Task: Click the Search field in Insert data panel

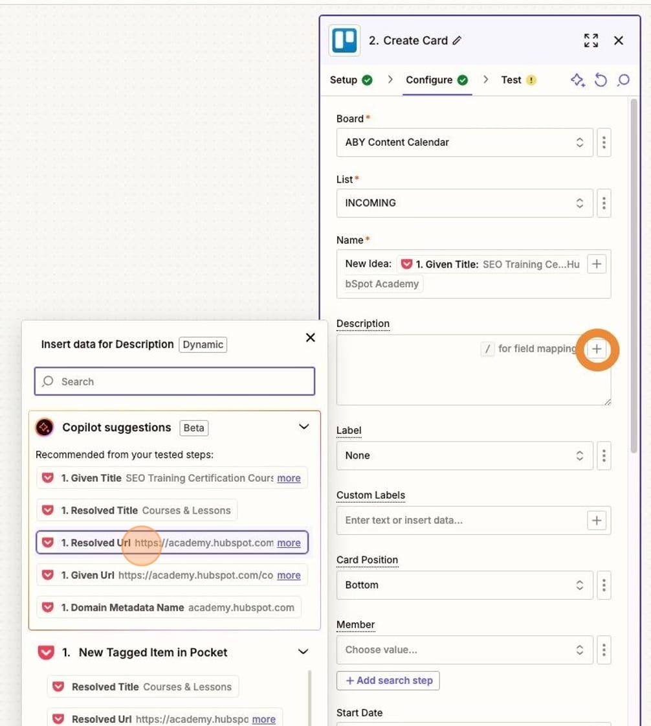Action: [x=173, y=381]
